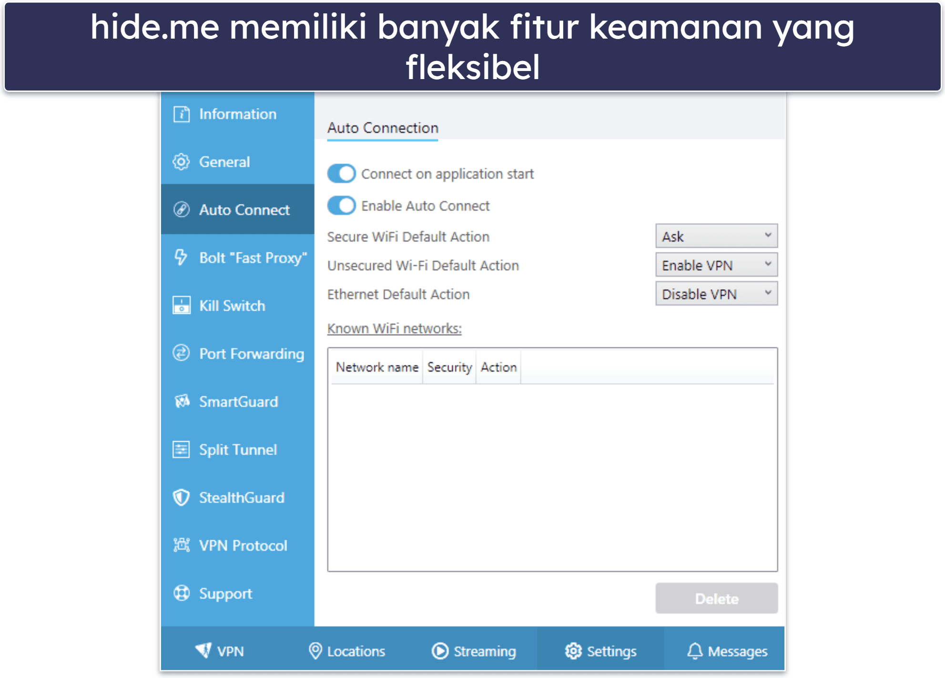Click the Known WiFi networks link
945x678 pixels.
(x=394, y=328)
